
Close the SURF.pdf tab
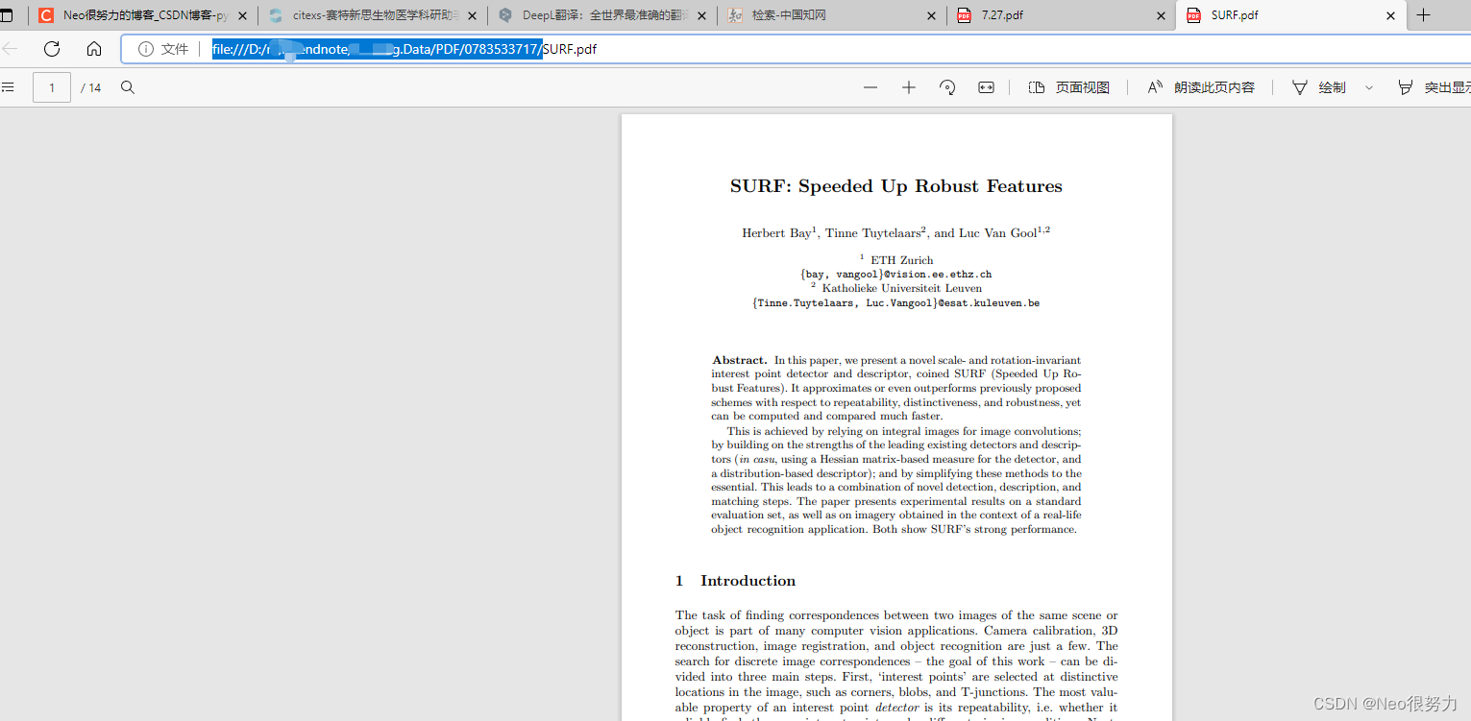[x=1390, y=15]
